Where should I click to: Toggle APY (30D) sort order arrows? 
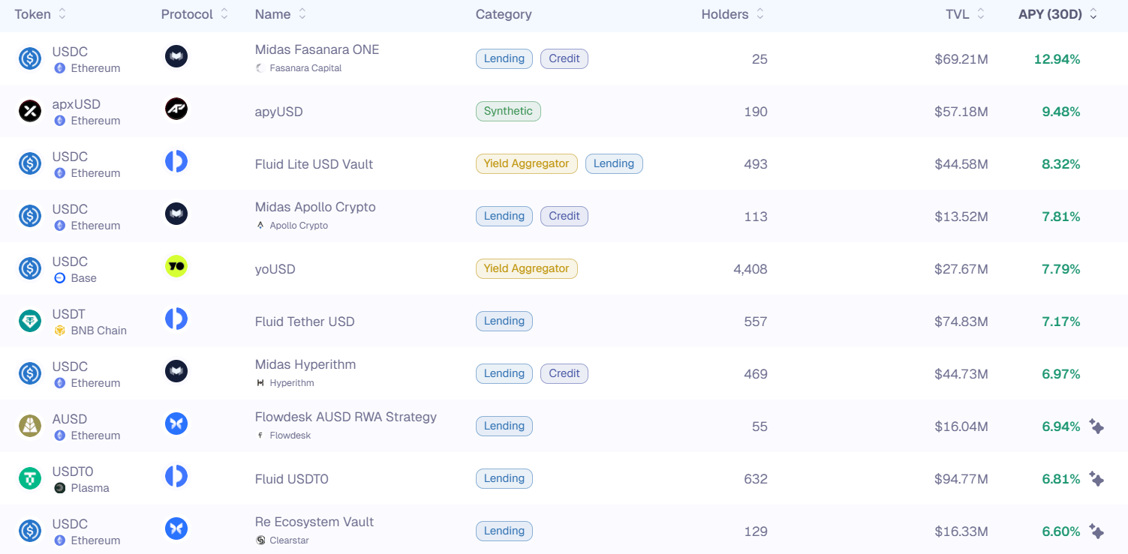coord(1093,14)
